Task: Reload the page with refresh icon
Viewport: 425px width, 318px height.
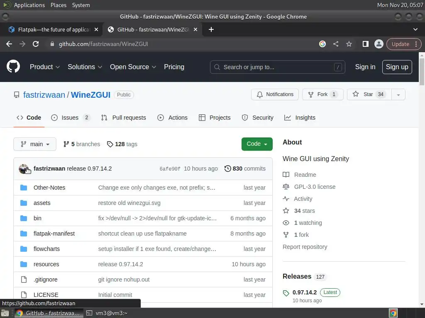Action: click(36, 44)
